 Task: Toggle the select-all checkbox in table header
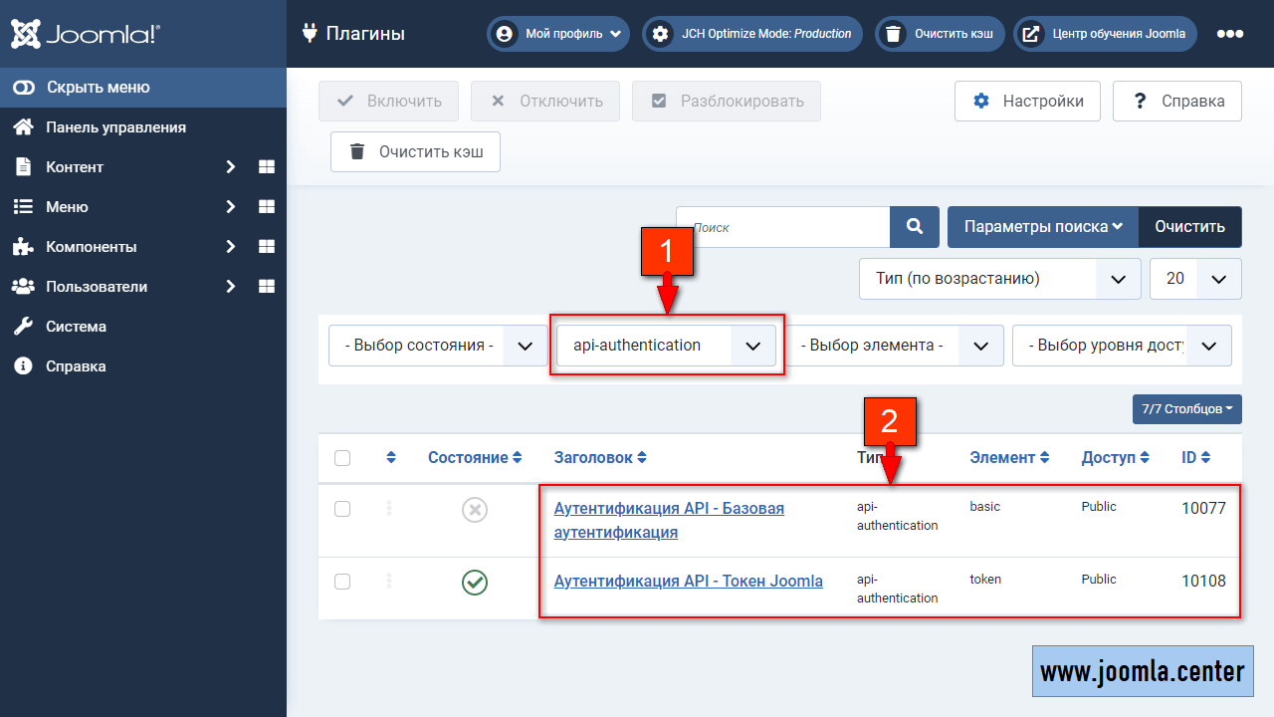coord(342,458)
